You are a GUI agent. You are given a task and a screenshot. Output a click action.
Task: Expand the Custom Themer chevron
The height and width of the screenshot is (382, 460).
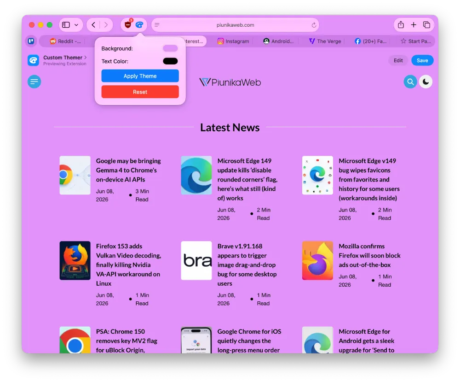86,57
